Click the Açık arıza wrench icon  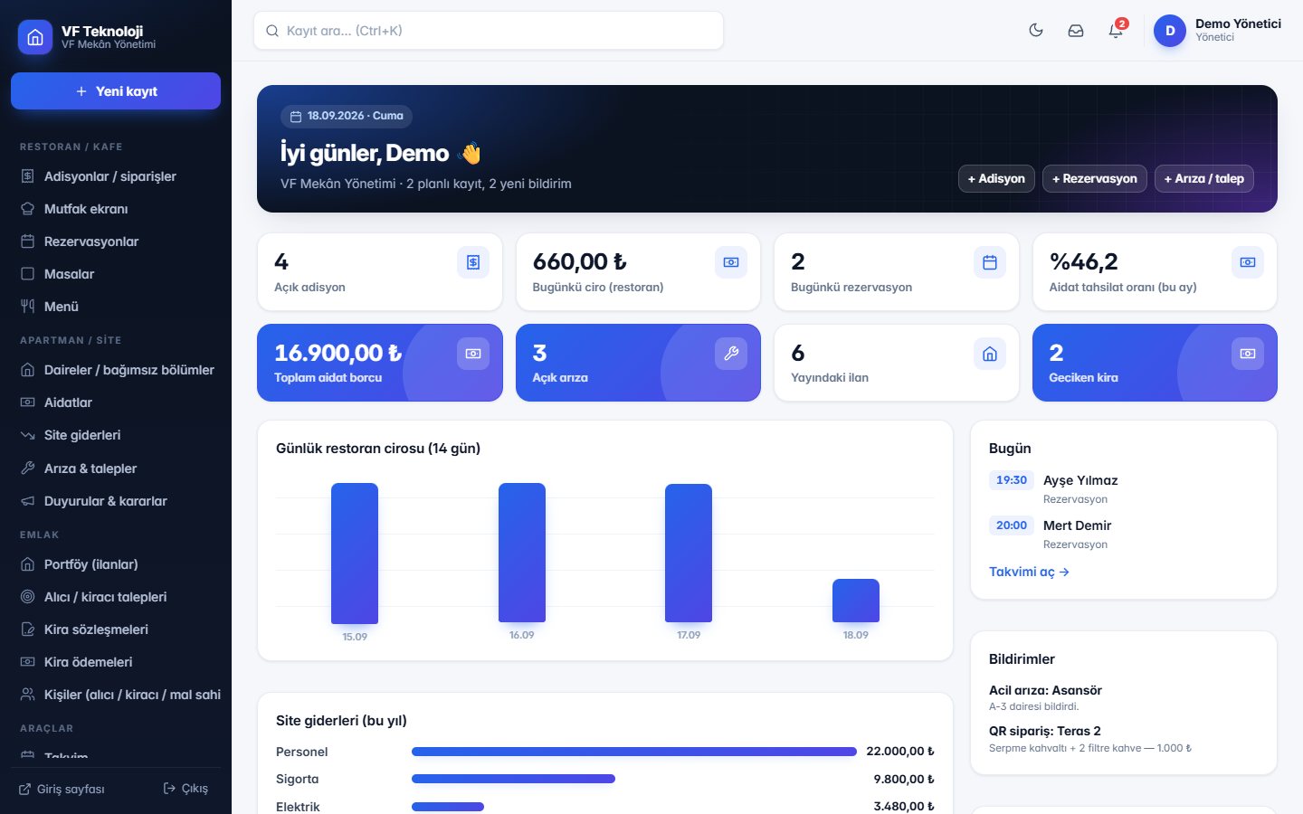(x=731, y=354)
